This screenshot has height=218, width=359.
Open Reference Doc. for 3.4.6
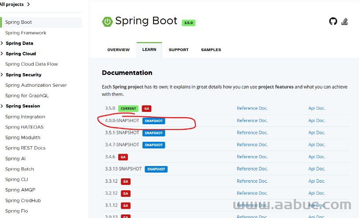[x=252, y=157]
